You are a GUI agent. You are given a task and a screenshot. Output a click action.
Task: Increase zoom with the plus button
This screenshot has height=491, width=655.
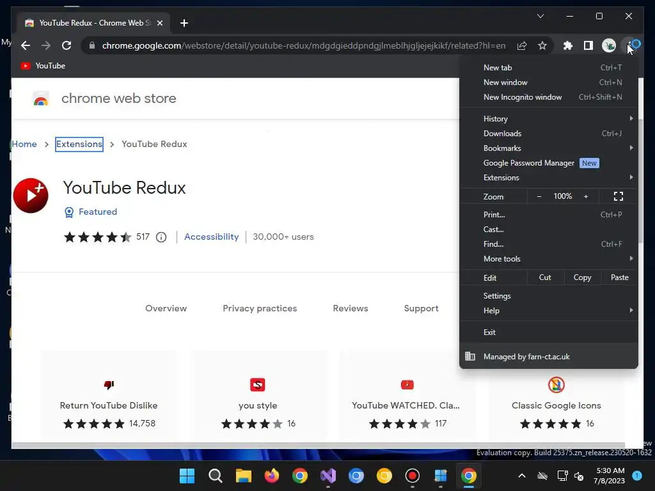point(586,196)
